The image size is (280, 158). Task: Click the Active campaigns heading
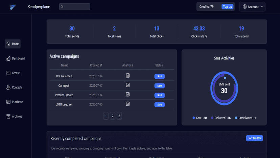coord(64,56)
